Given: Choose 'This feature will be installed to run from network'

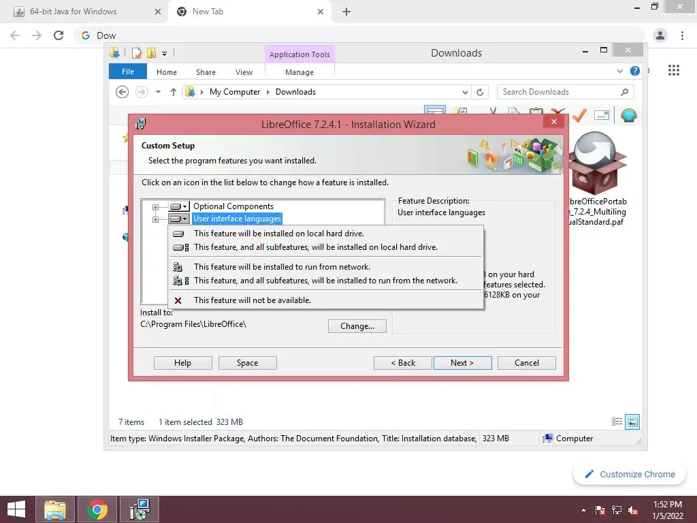Looking at the screenshot, I should coord(325,267).
